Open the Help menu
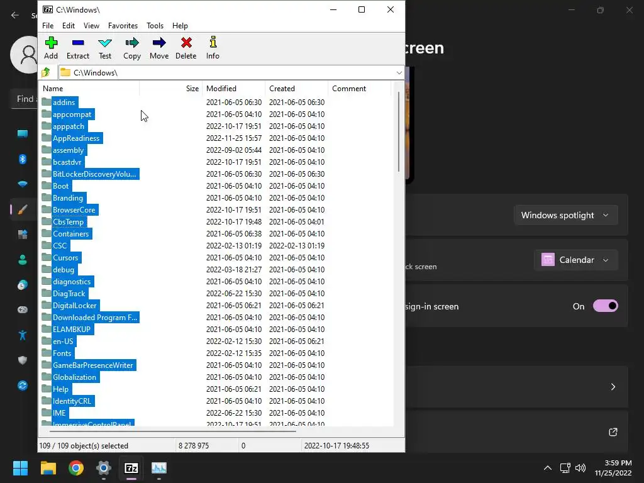The image size is (644, 483). 180,25
